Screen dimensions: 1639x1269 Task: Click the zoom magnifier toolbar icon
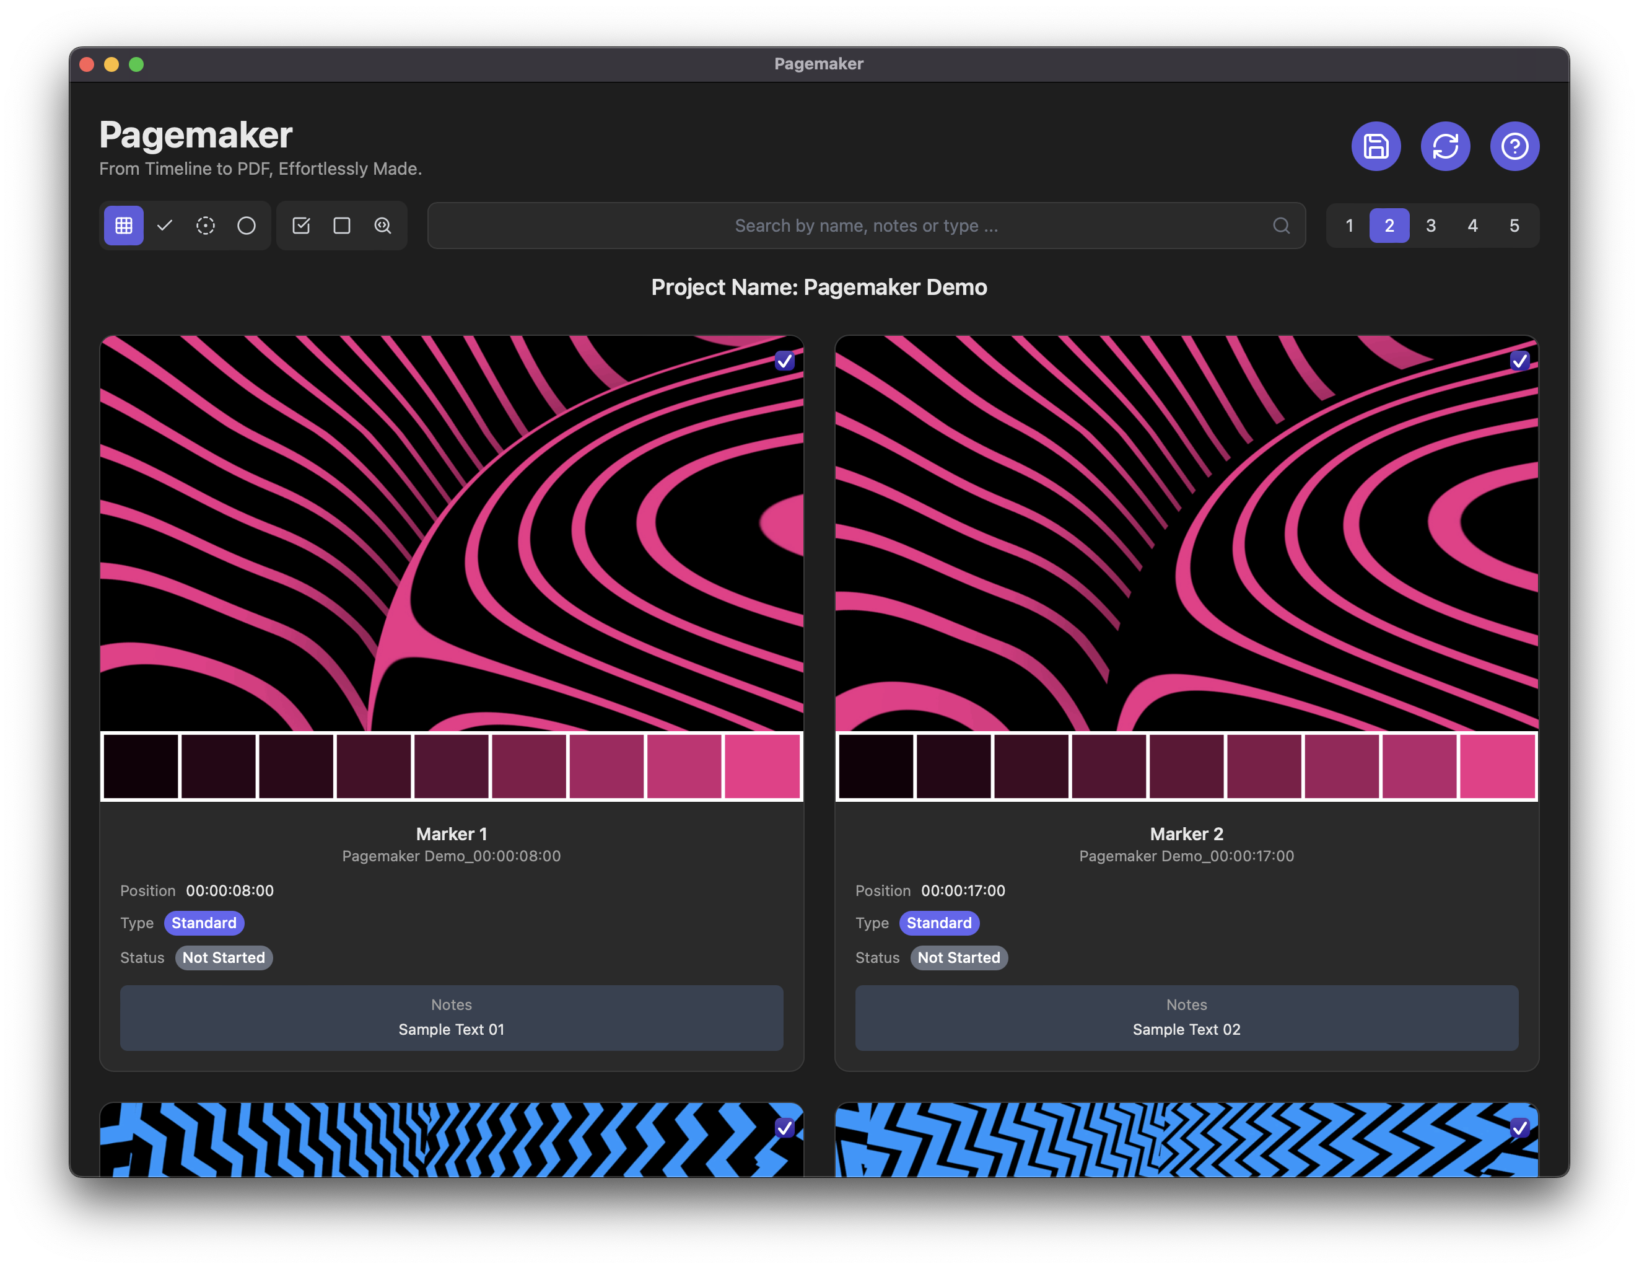[x=383, y=226]
